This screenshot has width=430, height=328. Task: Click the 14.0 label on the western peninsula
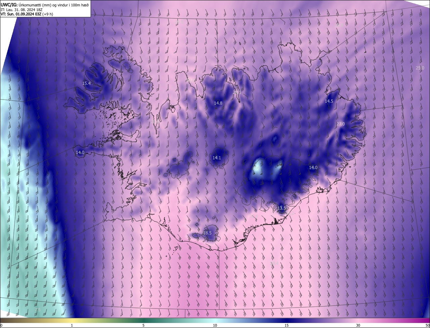point(80,152)
